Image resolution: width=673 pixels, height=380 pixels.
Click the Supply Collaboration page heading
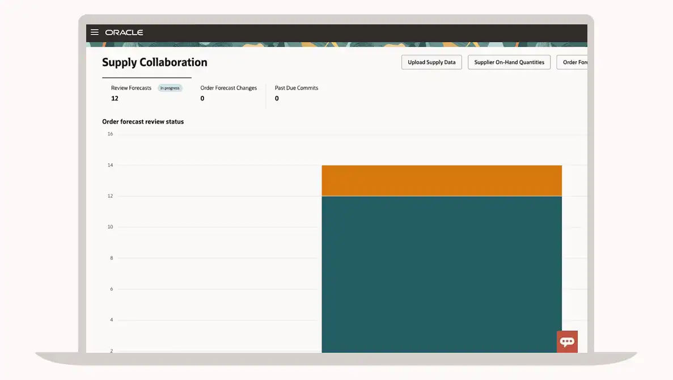point(154,62)
